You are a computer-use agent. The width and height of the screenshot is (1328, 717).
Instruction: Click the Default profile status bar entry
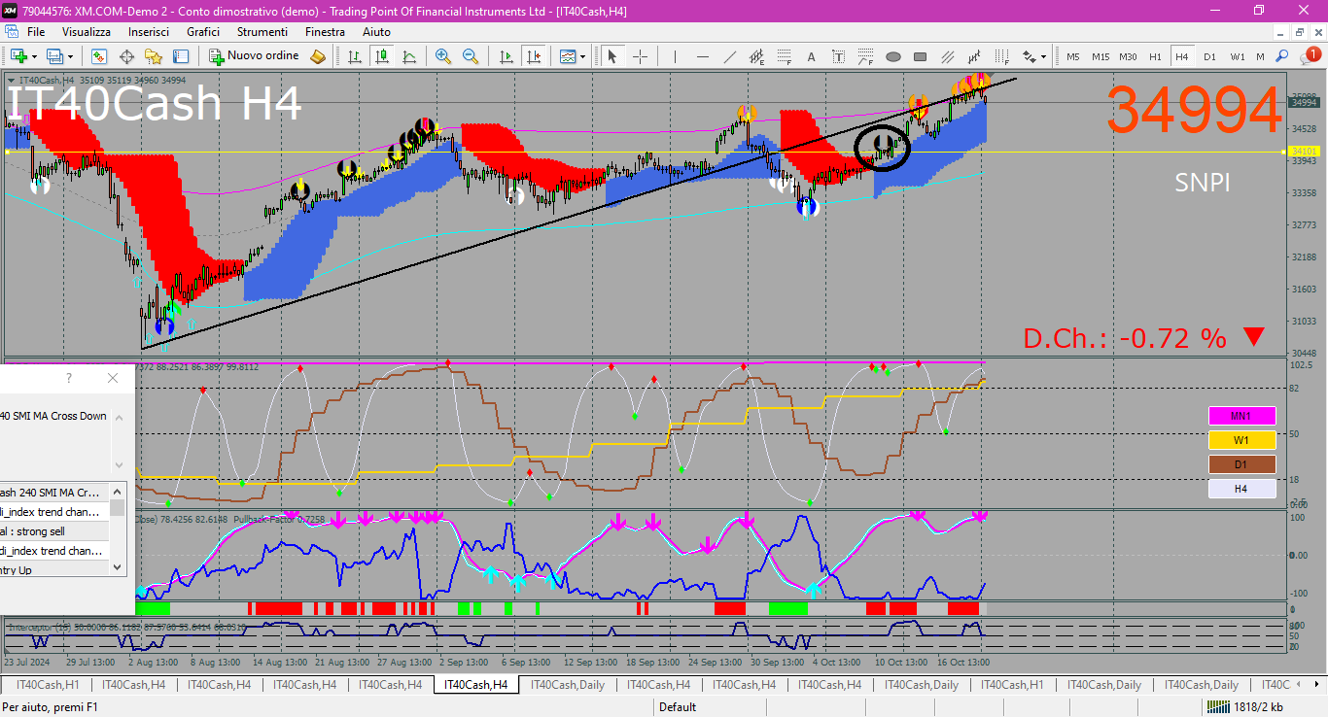678,707
